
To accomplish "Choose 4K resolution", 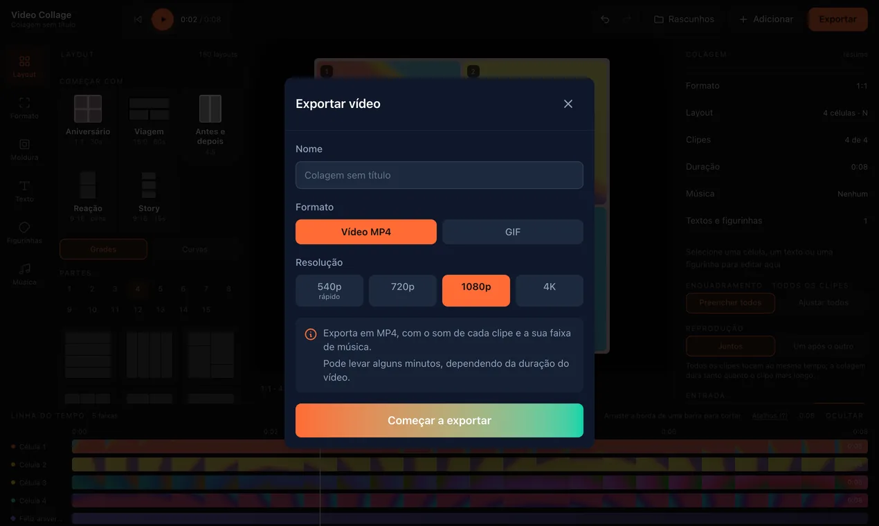I will point(550,291).
